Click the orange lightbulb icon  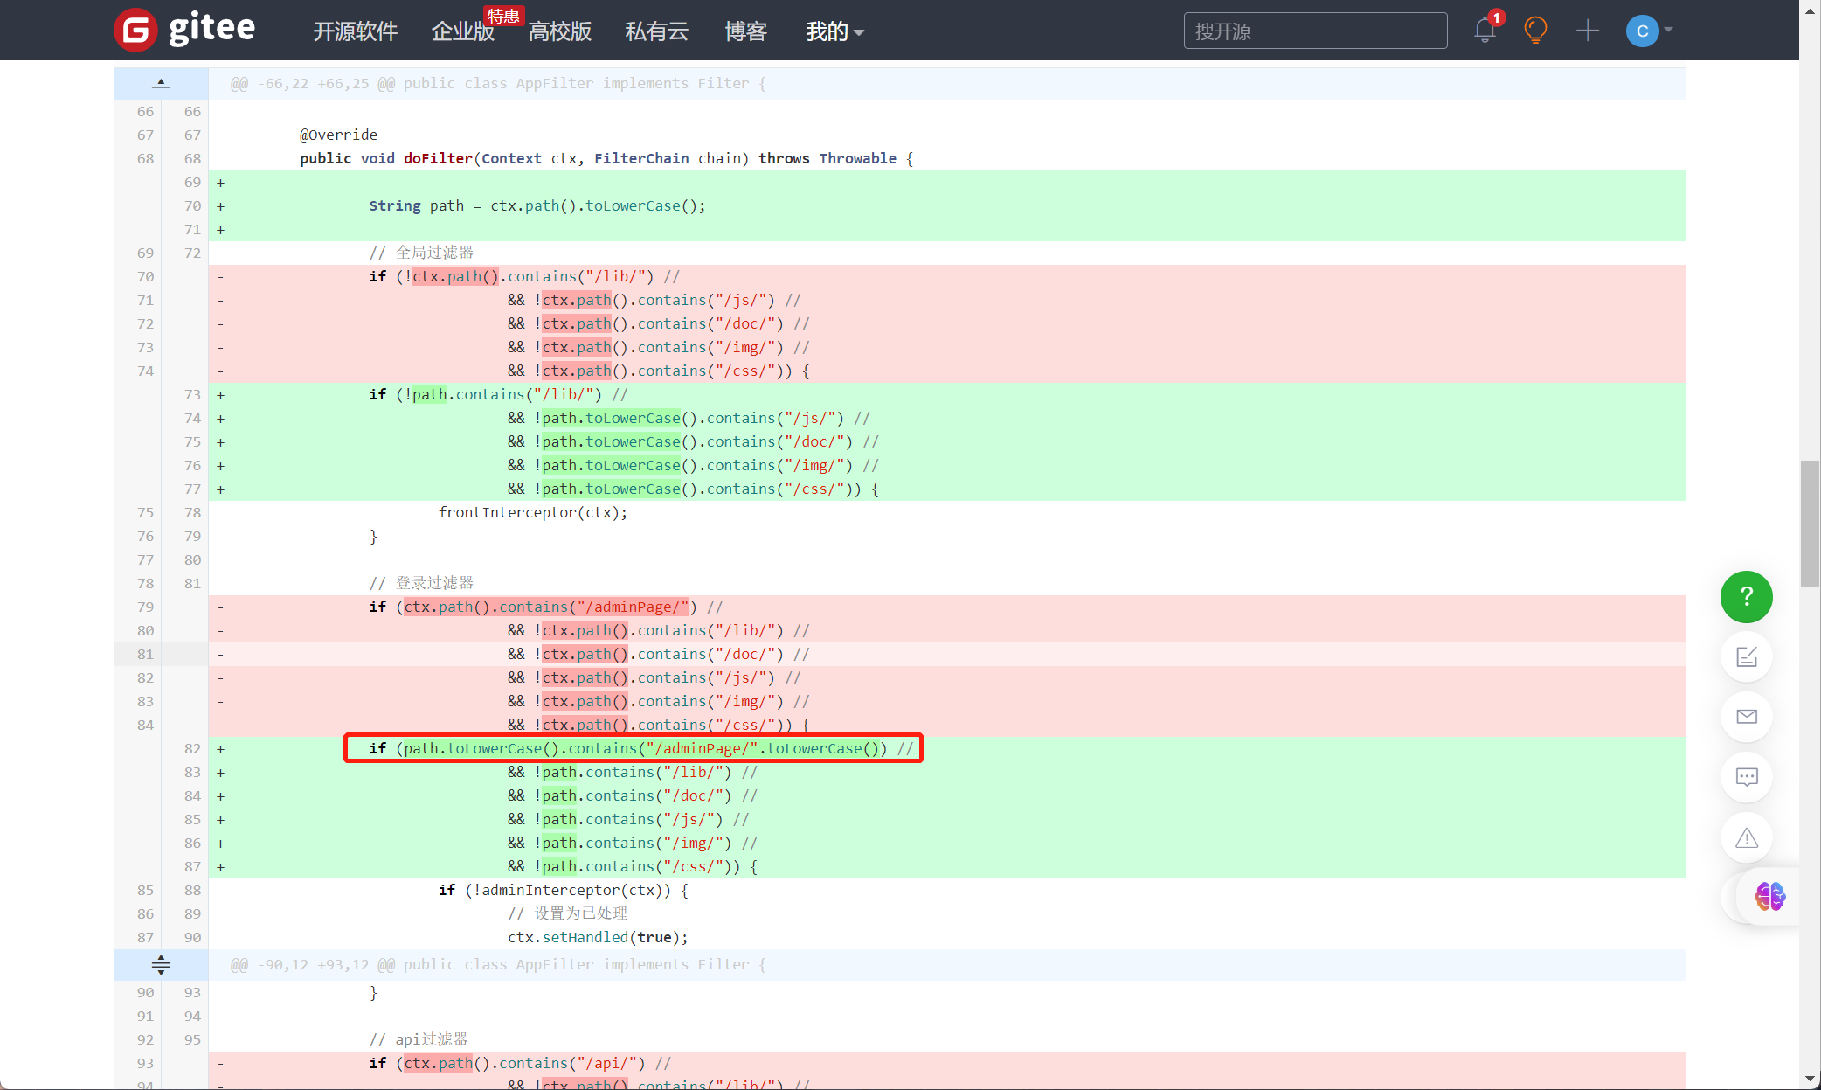point(1535,31)
